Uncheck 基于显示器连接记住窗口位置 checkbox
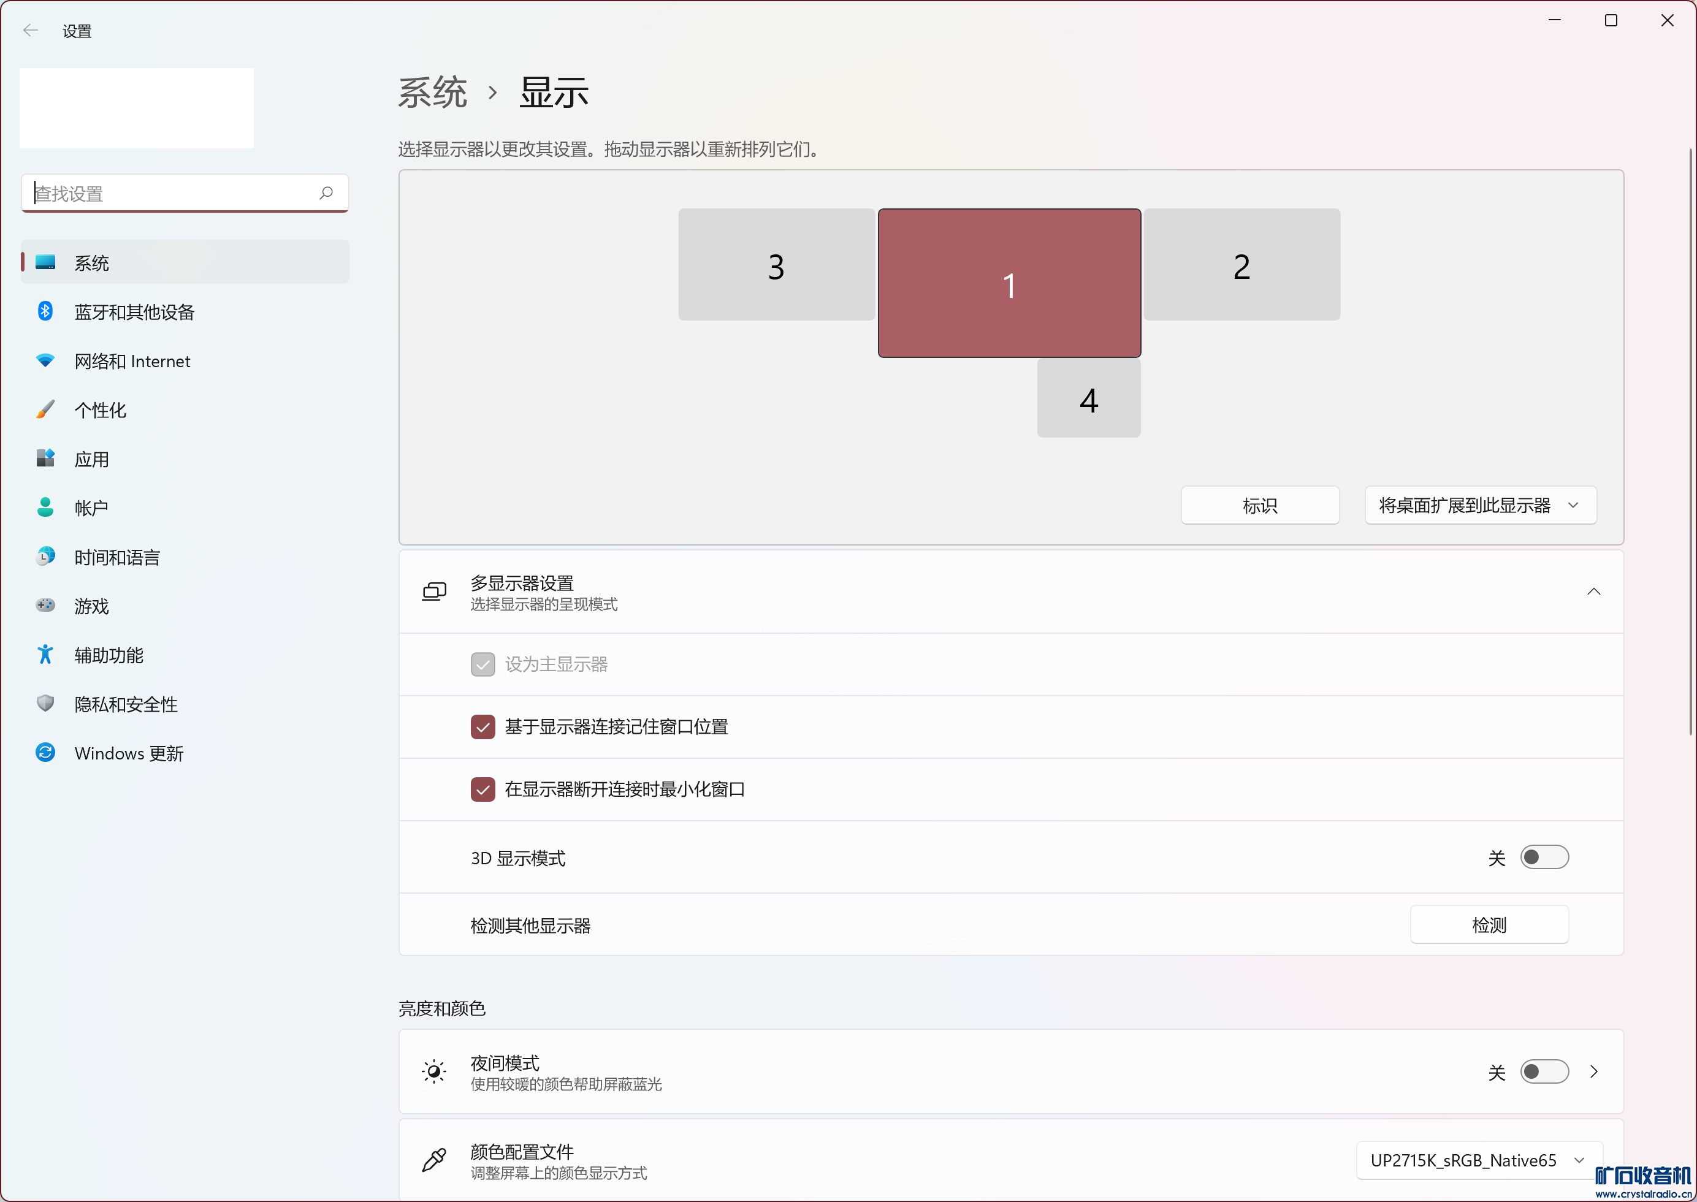This screenshot has height=1202, width=1697. (482, 727)
